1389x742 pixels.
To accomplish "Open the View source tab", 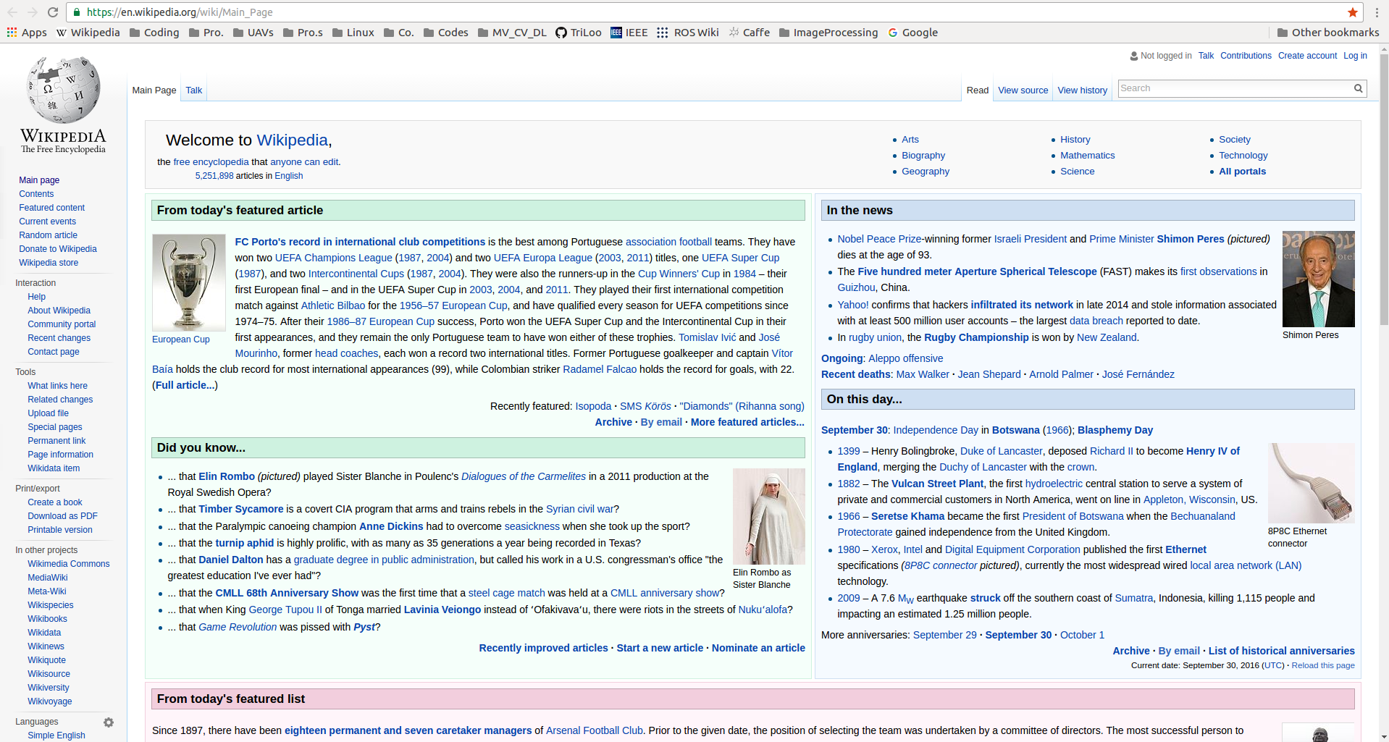I will coord(1023,90).
